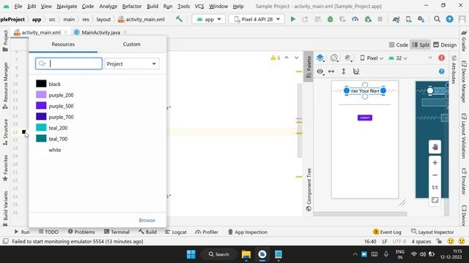Switch to the Custom tab in color picker
Viewport: 469px width, 263px height.
[132, 44]
